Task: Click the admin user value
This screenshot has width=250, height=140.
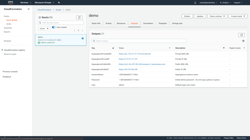Action: click(x=121, y=85)
